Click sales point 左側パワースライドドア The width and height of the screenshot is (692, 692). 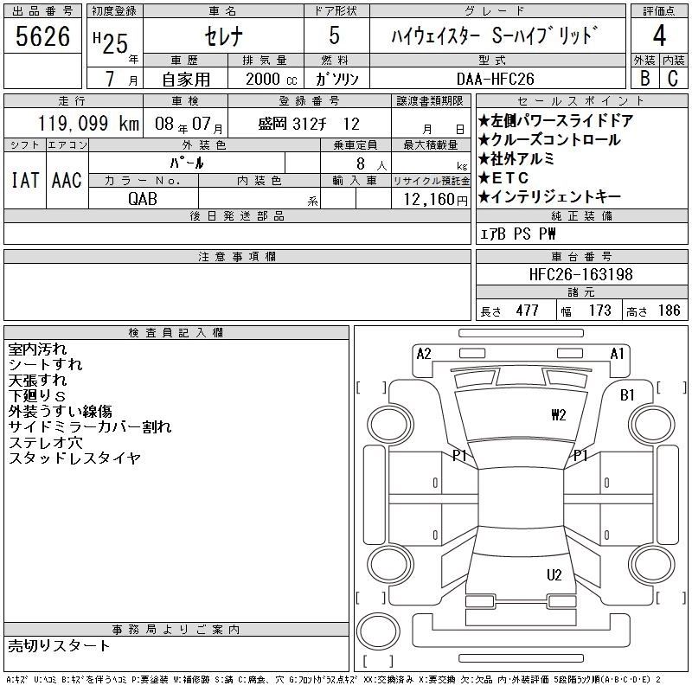[x=555, y=120]
